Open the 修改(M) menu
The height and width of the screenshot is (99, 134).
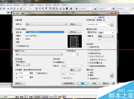(49, 5)
